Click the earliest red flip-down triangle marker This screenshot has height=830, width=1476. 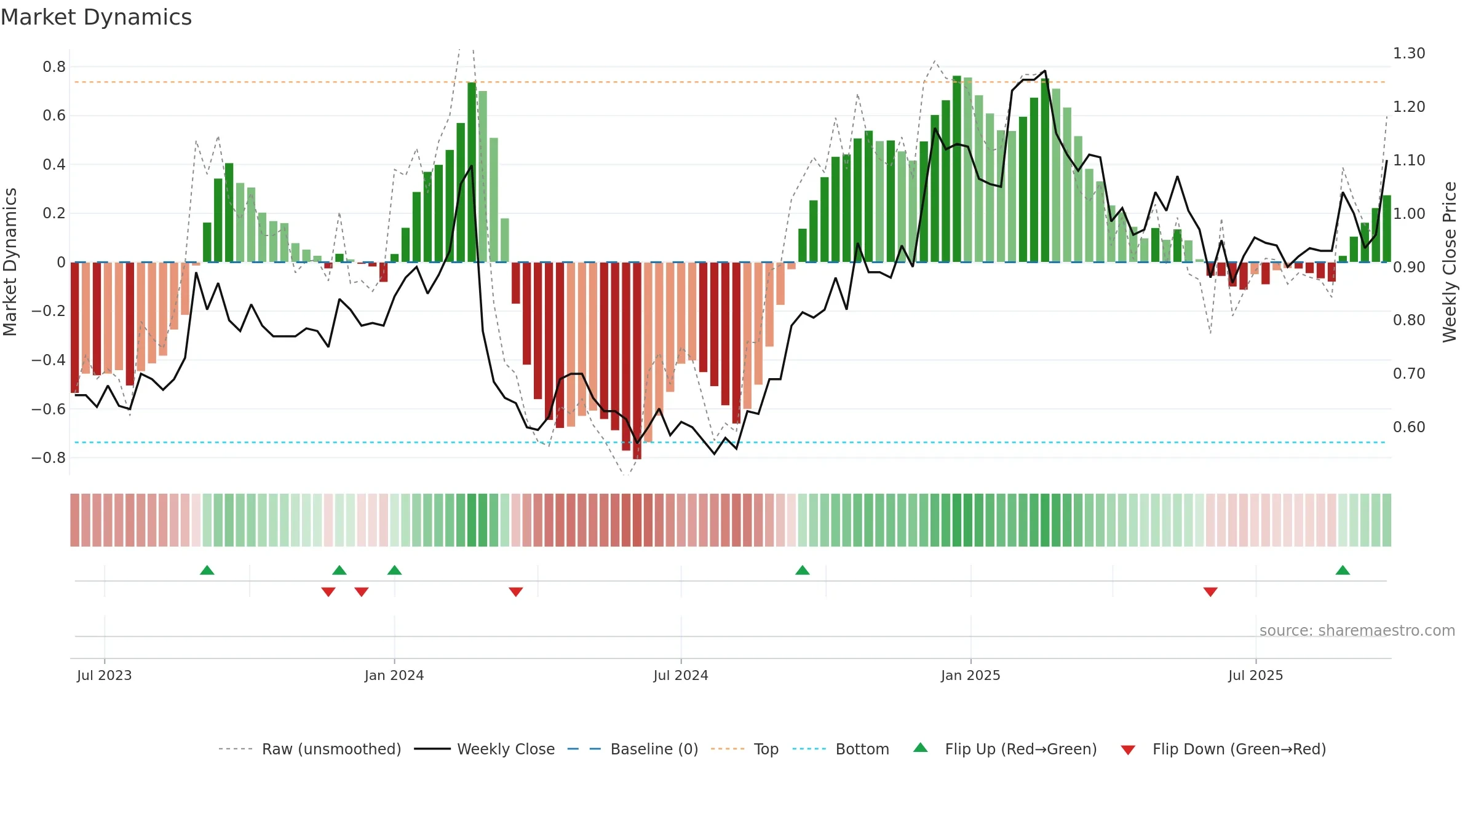tap(328, 592)
